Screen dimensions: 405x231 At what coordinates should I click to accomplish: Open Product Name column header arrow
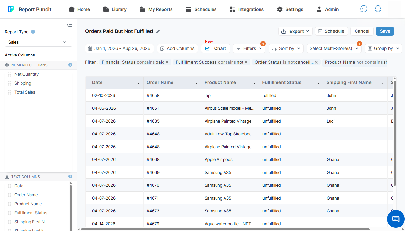pos(254,83)
